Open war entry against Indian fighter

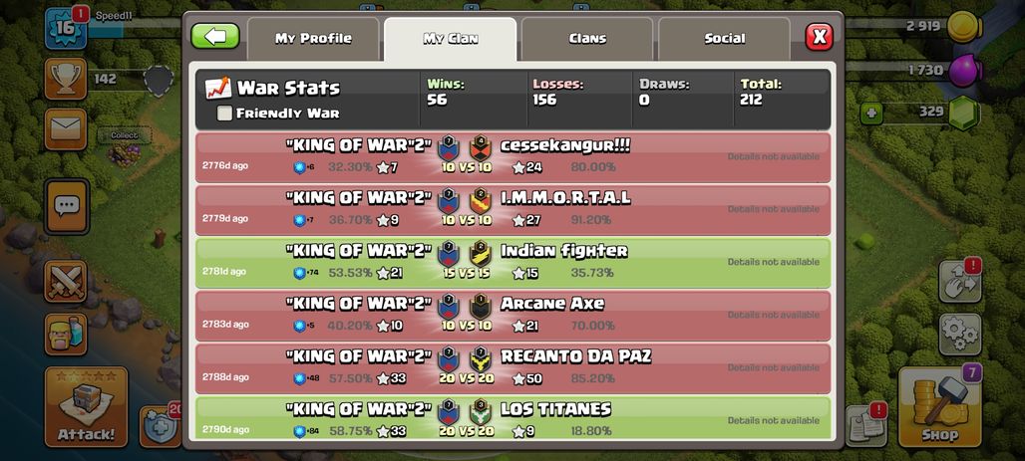coord(513,263)
